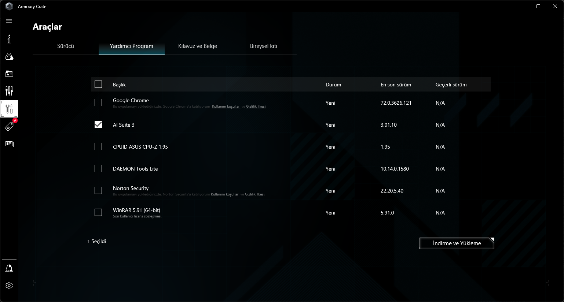This screenshot has width=564, height=302.
Task: Open the Aura triangle device icon in the sidebar
Action: click(x=9, y=56)
